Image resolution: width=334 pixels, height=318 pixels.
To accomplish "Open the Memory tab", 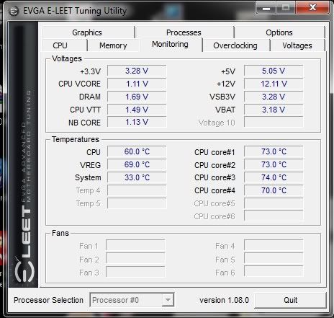I will (x=113, y=45).
